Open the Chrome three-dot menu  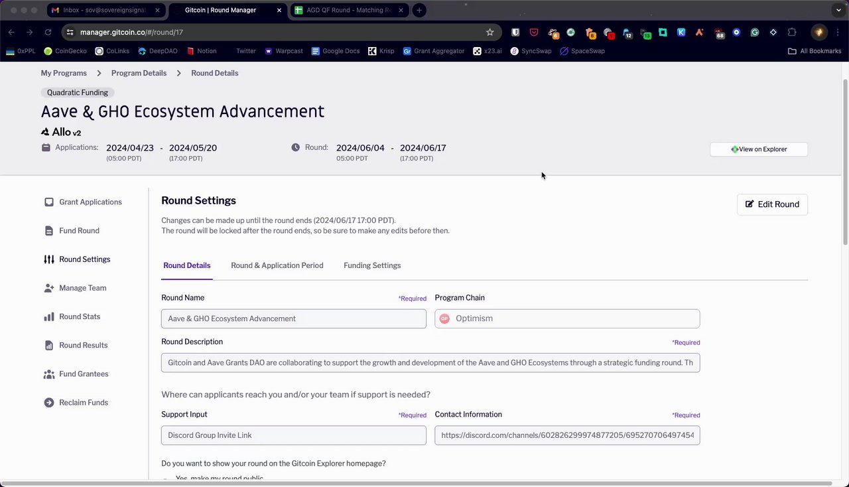pos(838,32)
